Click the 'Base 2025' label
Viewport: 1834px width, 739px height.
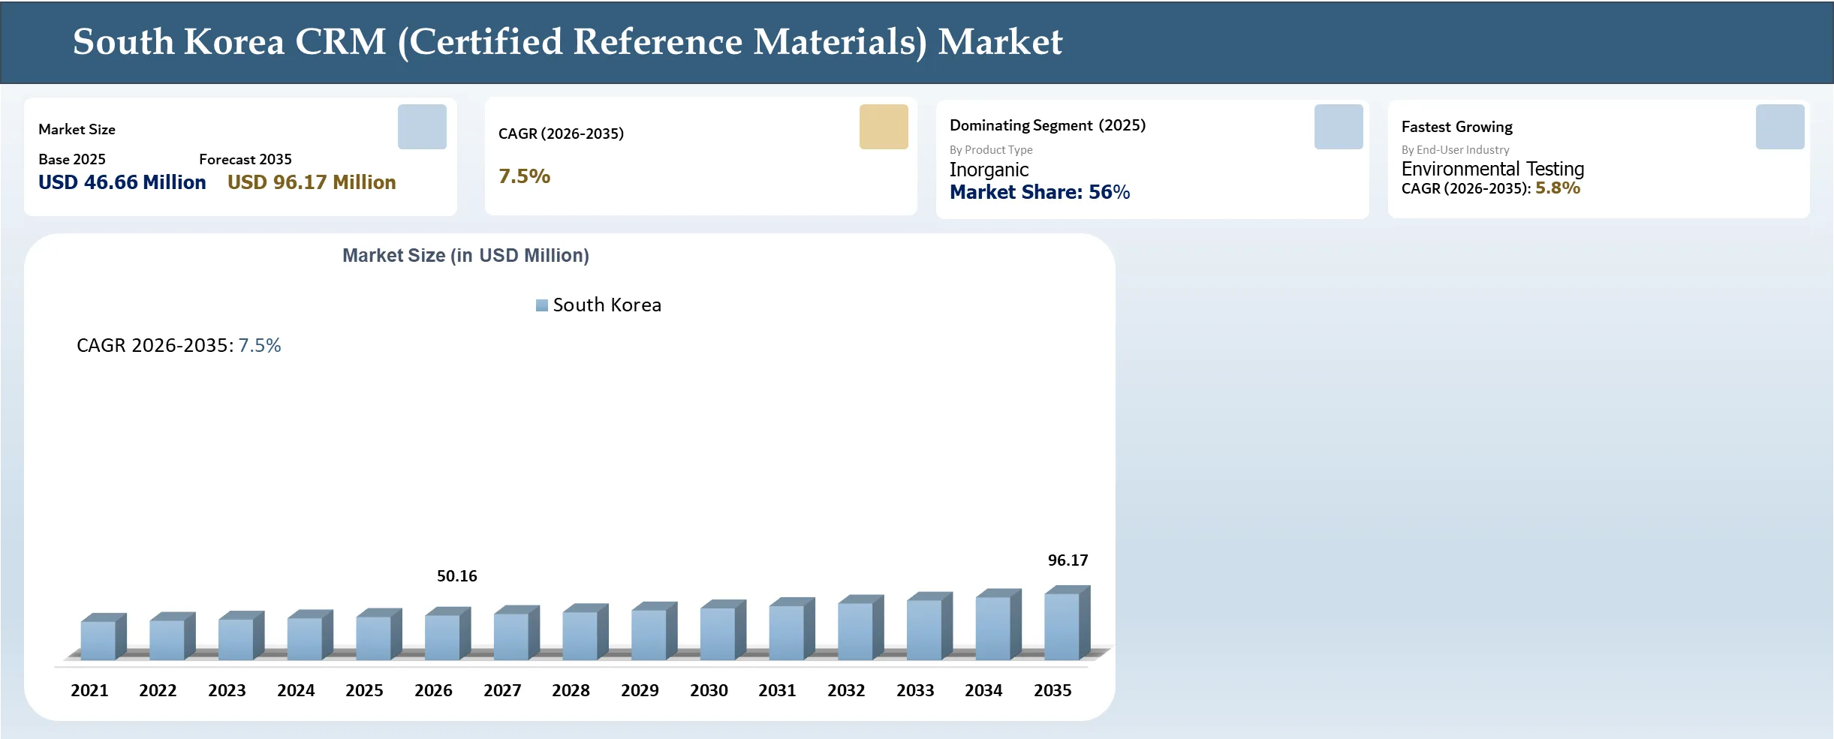pos(72,159)
